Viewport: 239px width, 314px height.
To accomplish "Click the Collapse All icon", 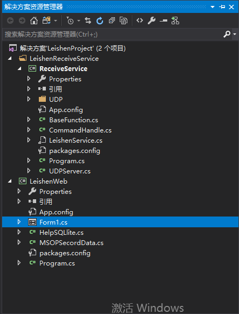I will click(x=112, y=20).
